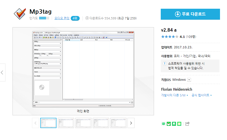Share to Naver Cafe cup icon
The height and width of the screenshot is (140, 227).
(x=169, y=124)
